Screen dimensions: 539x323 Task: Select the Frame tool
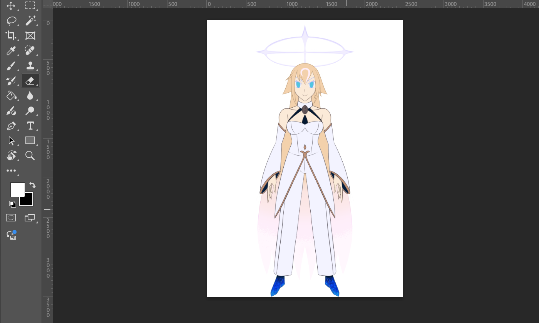click(x=30, y=36)
